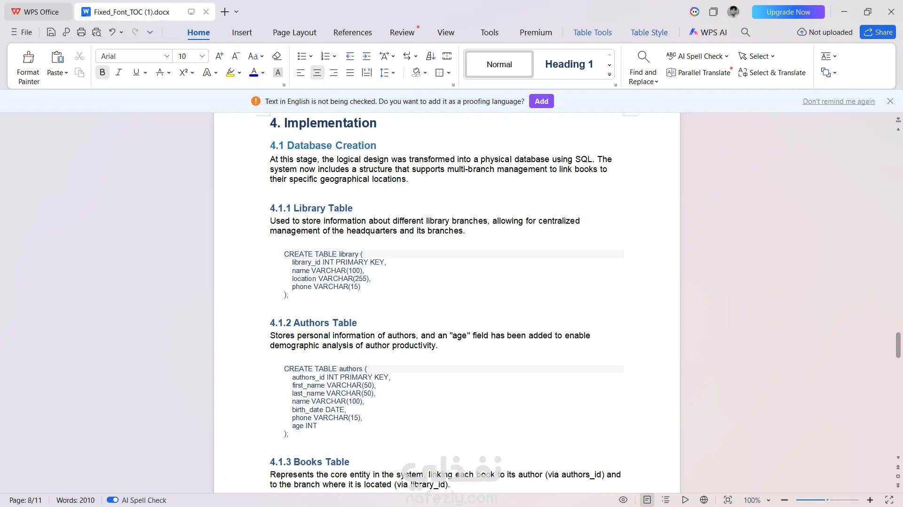The height and width of the screenshot is (507, 903).
Task: Click the Page: 8/11 status entry
Action: click(25, 500)
